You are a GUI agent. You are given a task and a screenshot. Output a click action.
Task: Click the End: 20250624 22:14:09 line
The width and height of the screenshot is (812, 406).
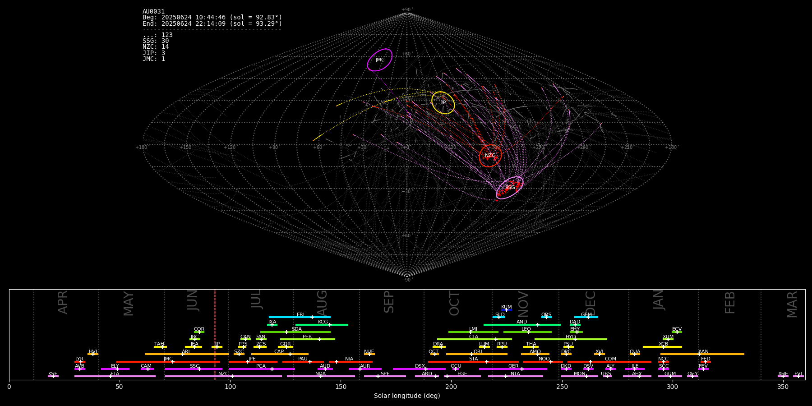pyautogui.click(x=212, y=23)
